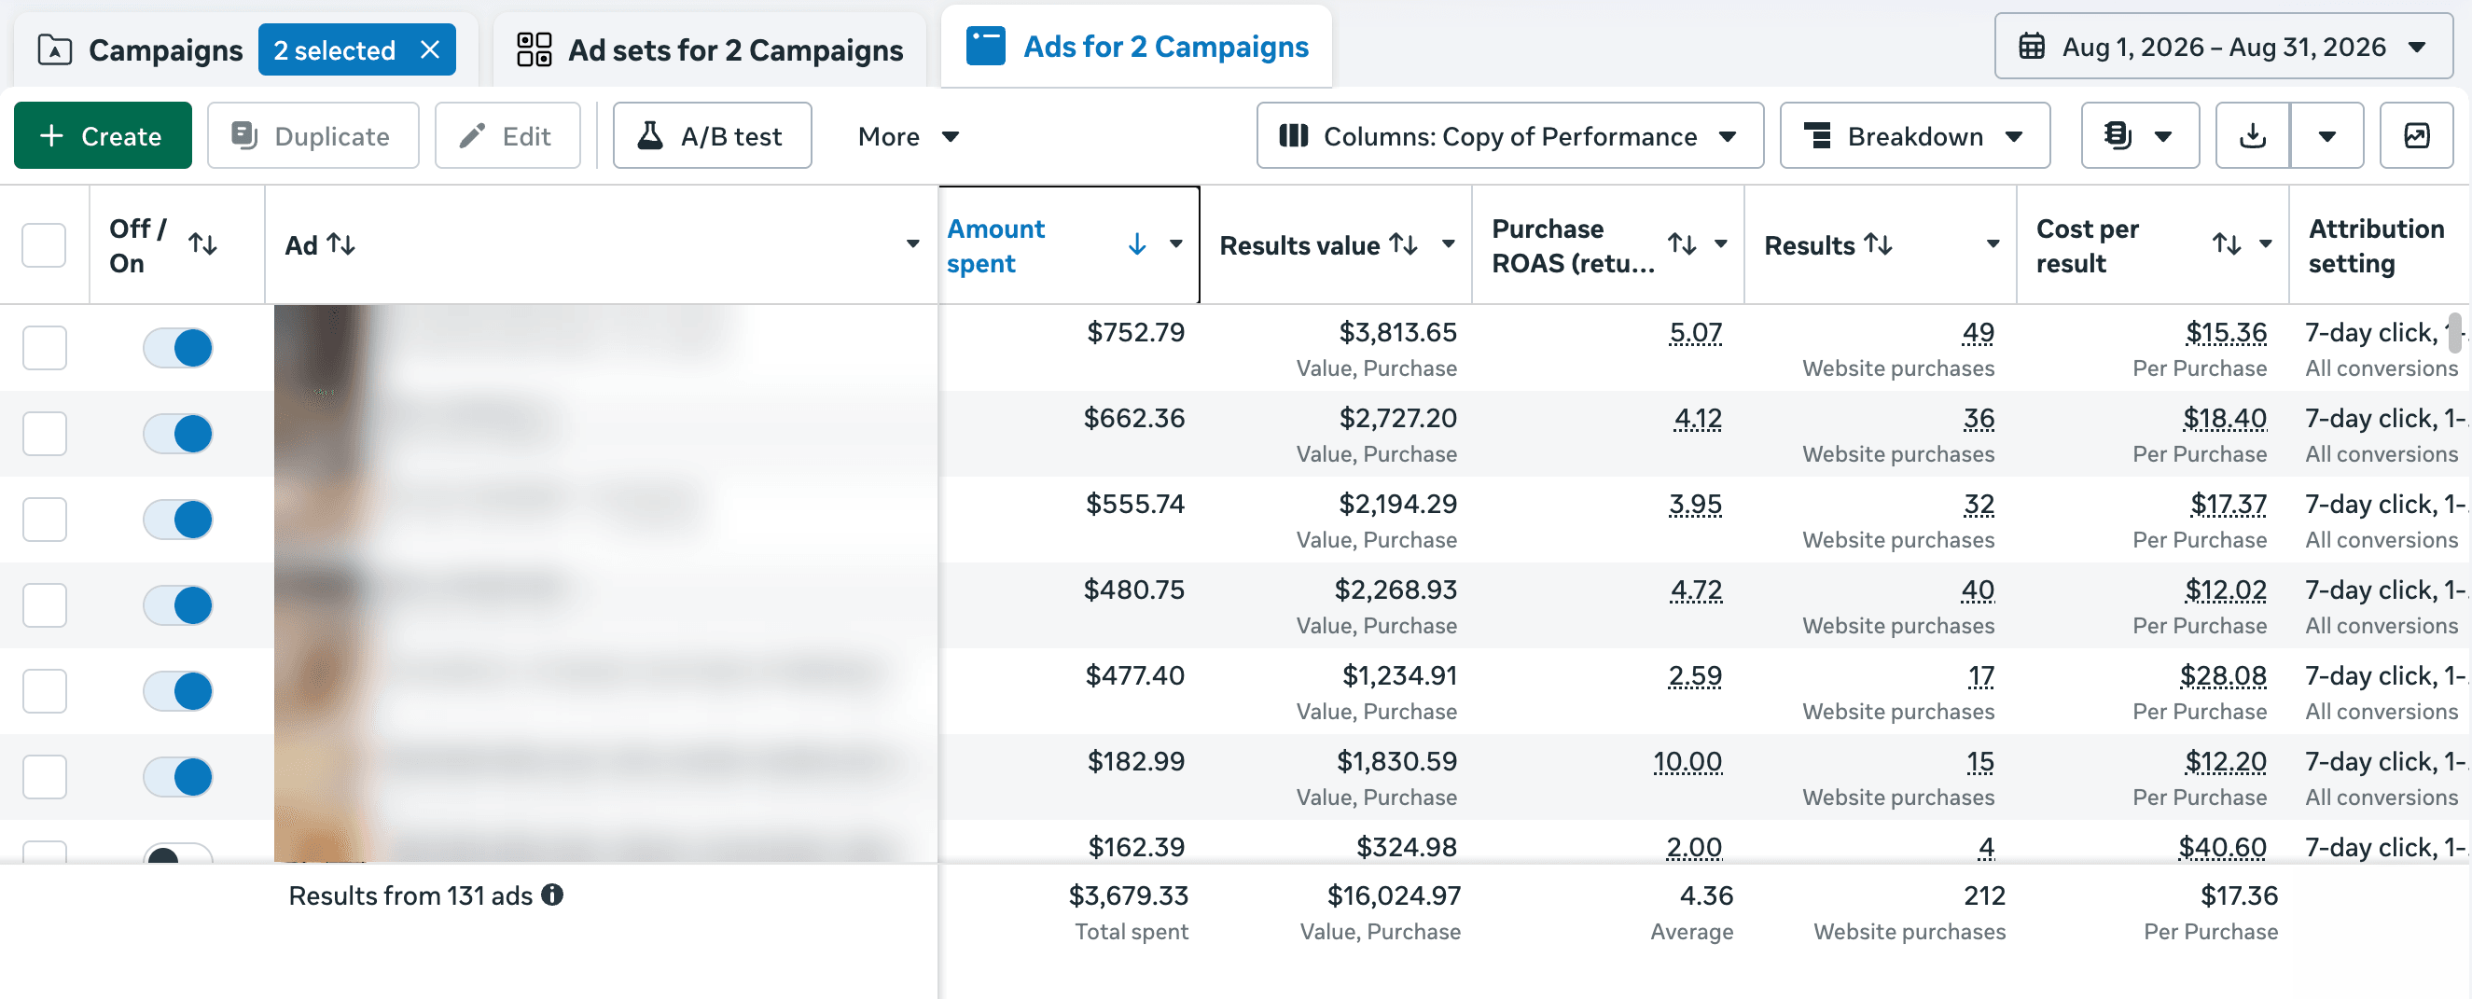The width and height of the screenshot is (2472, 999).
Task: Open the 5.07 Purchase ROAS value
Action: click(x=1696, y=333)
